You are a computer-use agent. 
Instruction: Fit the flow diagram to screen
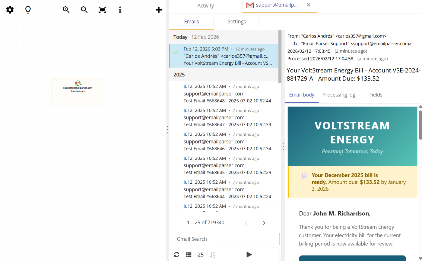[x=102, y=9]
